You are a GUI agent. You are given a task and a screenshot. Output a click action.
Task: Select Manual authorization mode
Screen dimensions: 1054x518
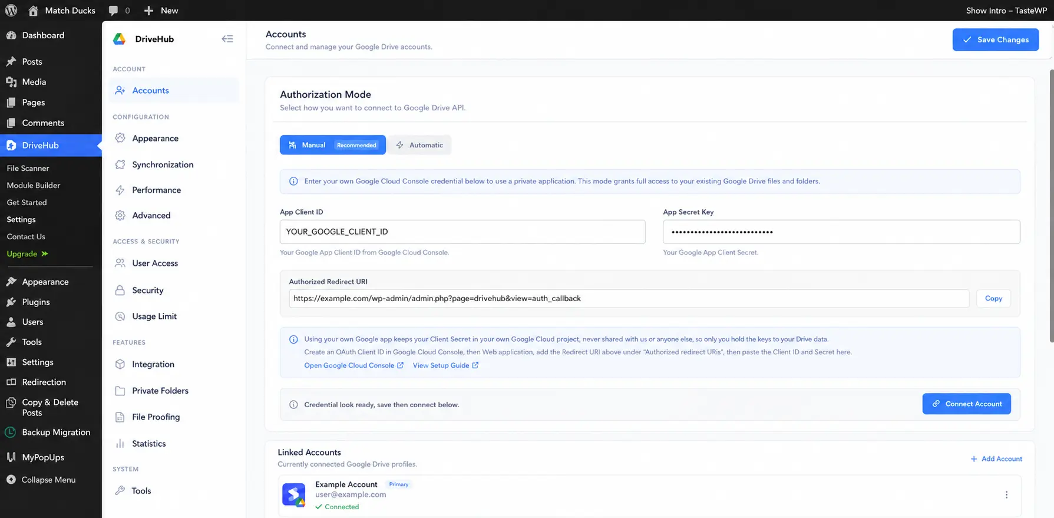(333, 145)
